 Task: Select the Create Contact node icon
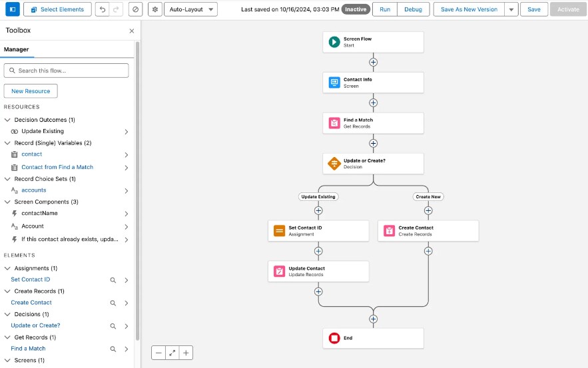(390, 230)
